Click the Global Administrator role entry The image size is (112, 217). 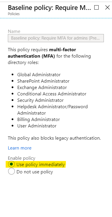[x=39, y=74]
